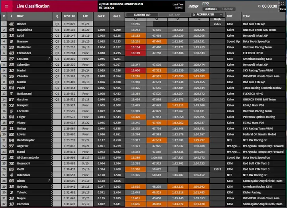This screenshot has width=287, height=208.
Task: Click the row handle beside Marquez
Action: tap(52, 105)
